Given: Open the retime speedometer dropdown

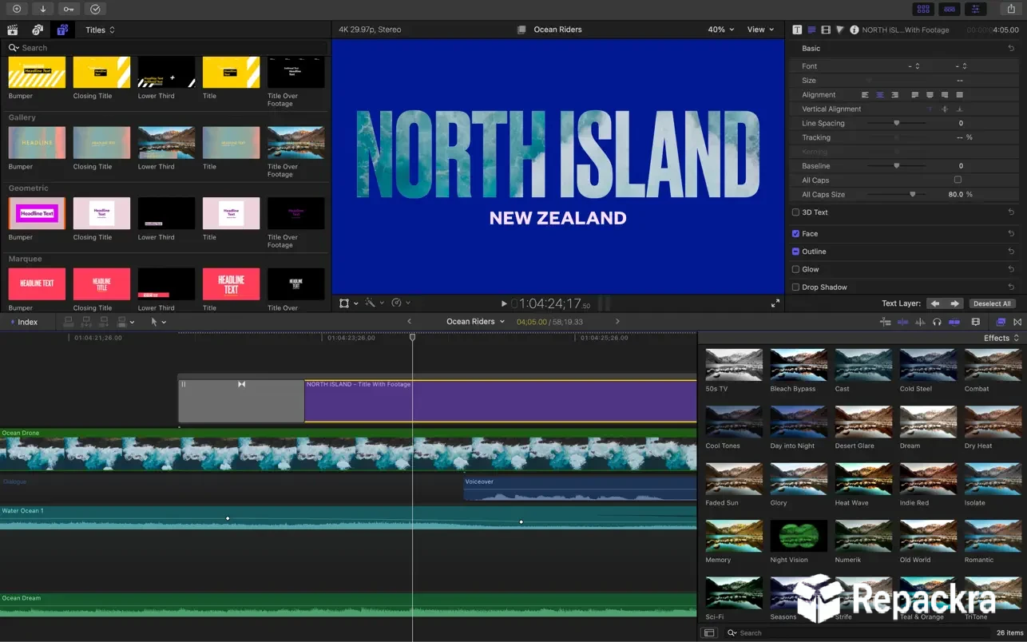Looking at the screenshot, I should click(x=401, y=303).
